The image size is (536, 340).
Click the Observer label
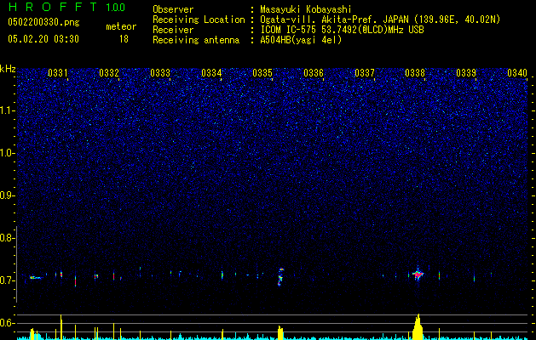click(173, 9)
